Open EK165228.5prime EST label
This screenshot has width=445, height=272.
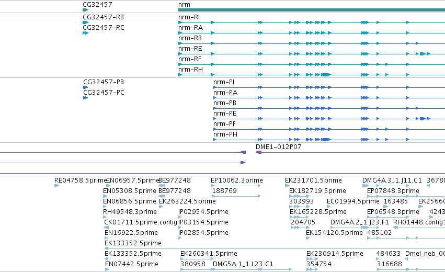[x=318, y=212]
